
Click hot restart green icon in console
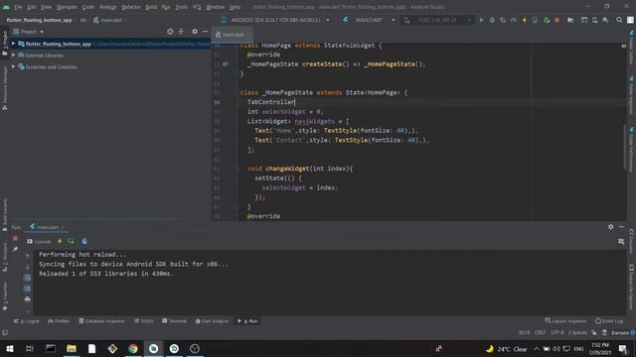coord(71,241)
